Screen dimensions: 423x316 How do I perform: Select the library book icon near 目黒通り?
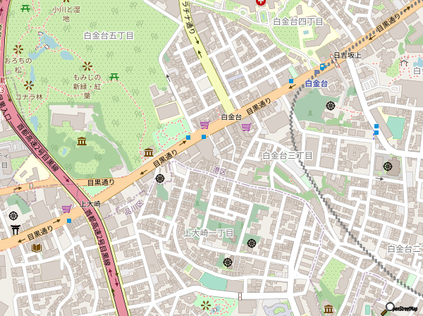coord(37,248)
